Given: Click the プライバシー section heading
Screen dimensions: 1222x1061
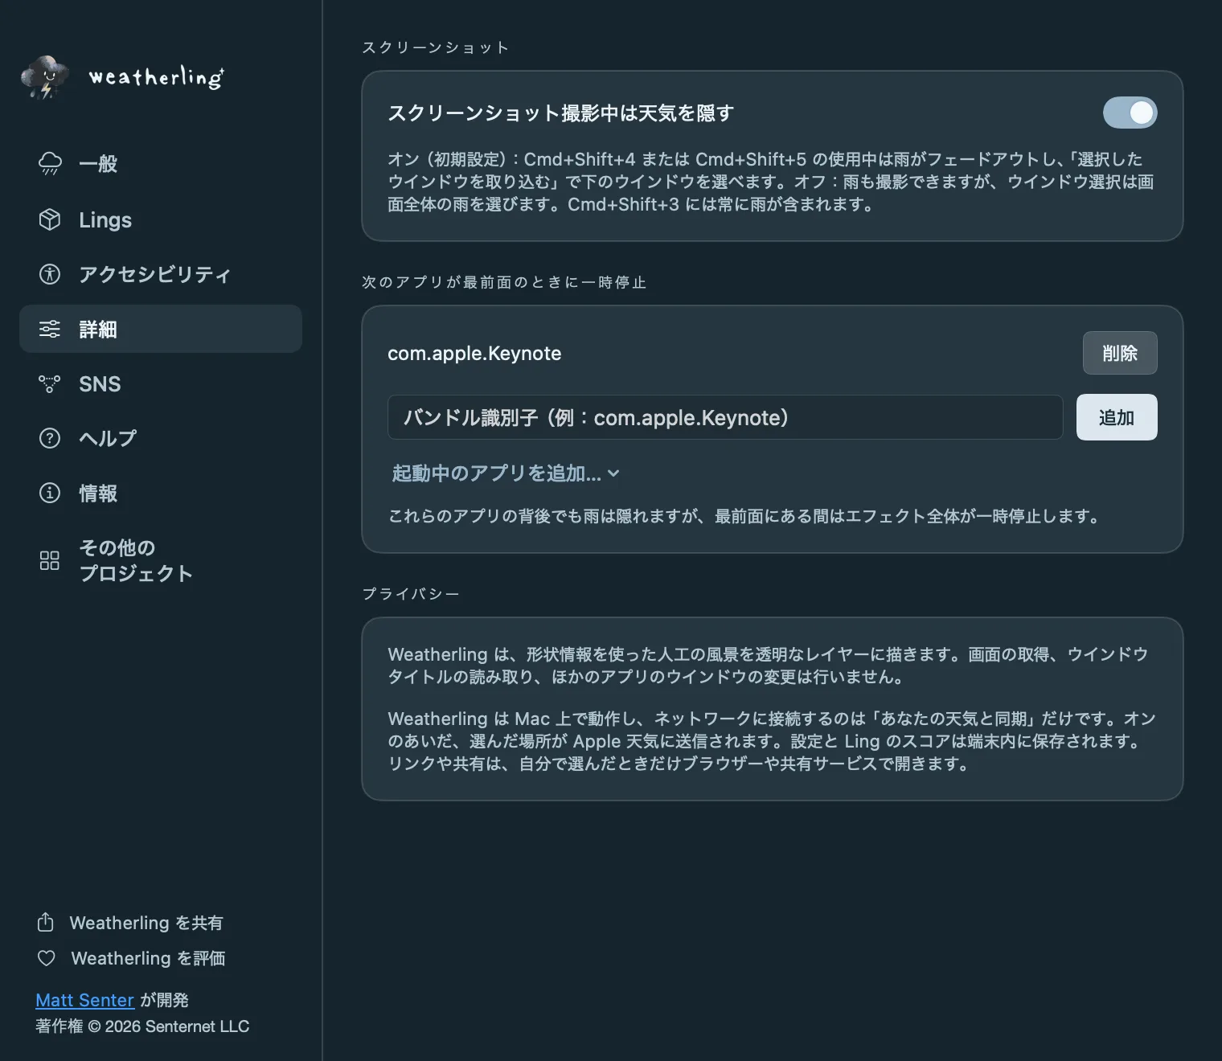Looking at the screenshot, I should [411, 594].
